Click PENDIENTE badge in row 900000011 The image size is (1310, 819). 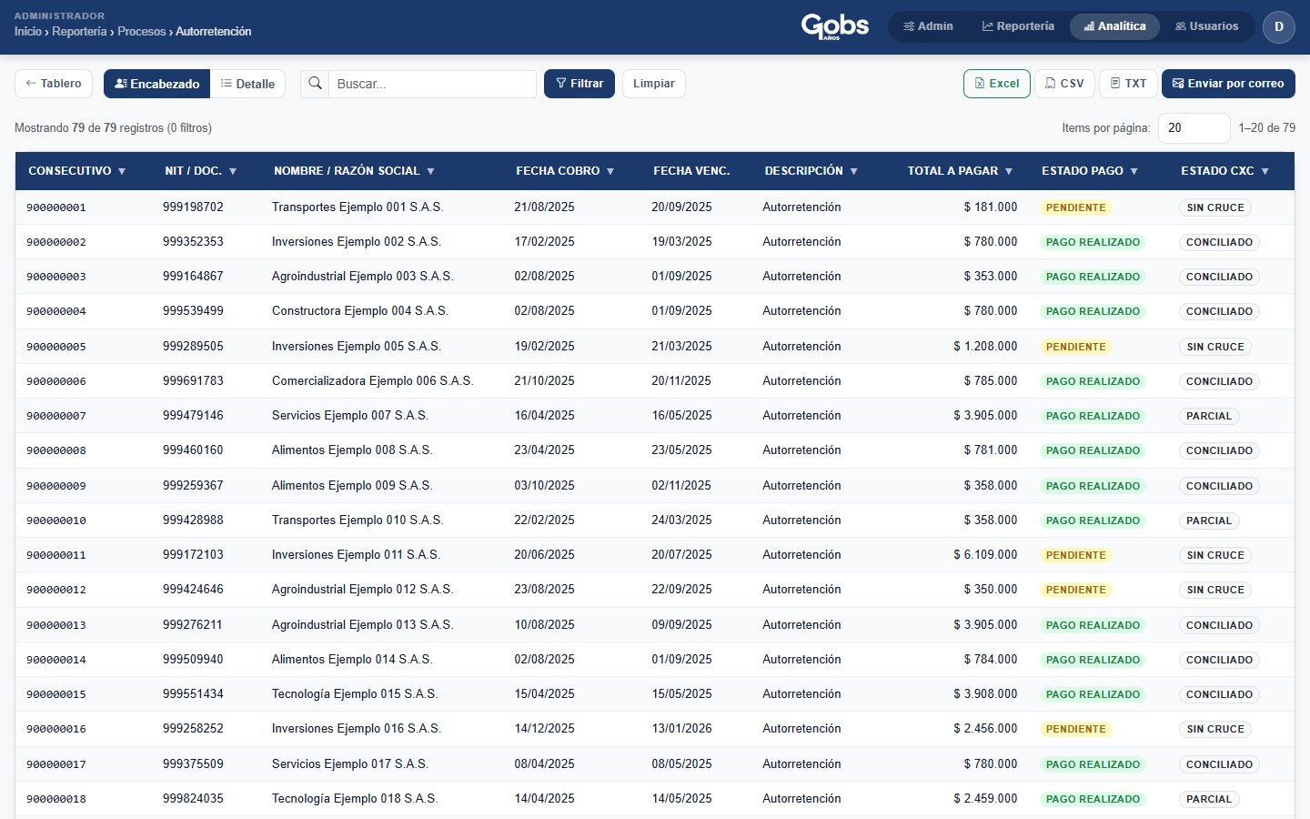[1075, 555]
